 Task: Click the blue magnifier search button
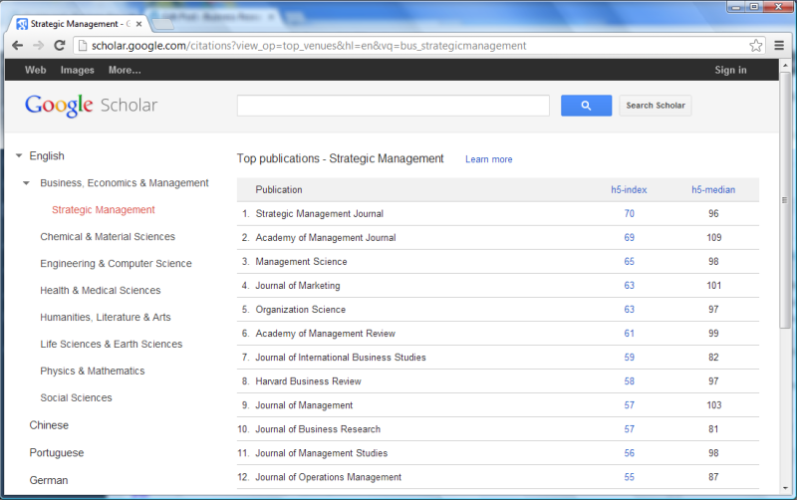[x=586, y=106]
